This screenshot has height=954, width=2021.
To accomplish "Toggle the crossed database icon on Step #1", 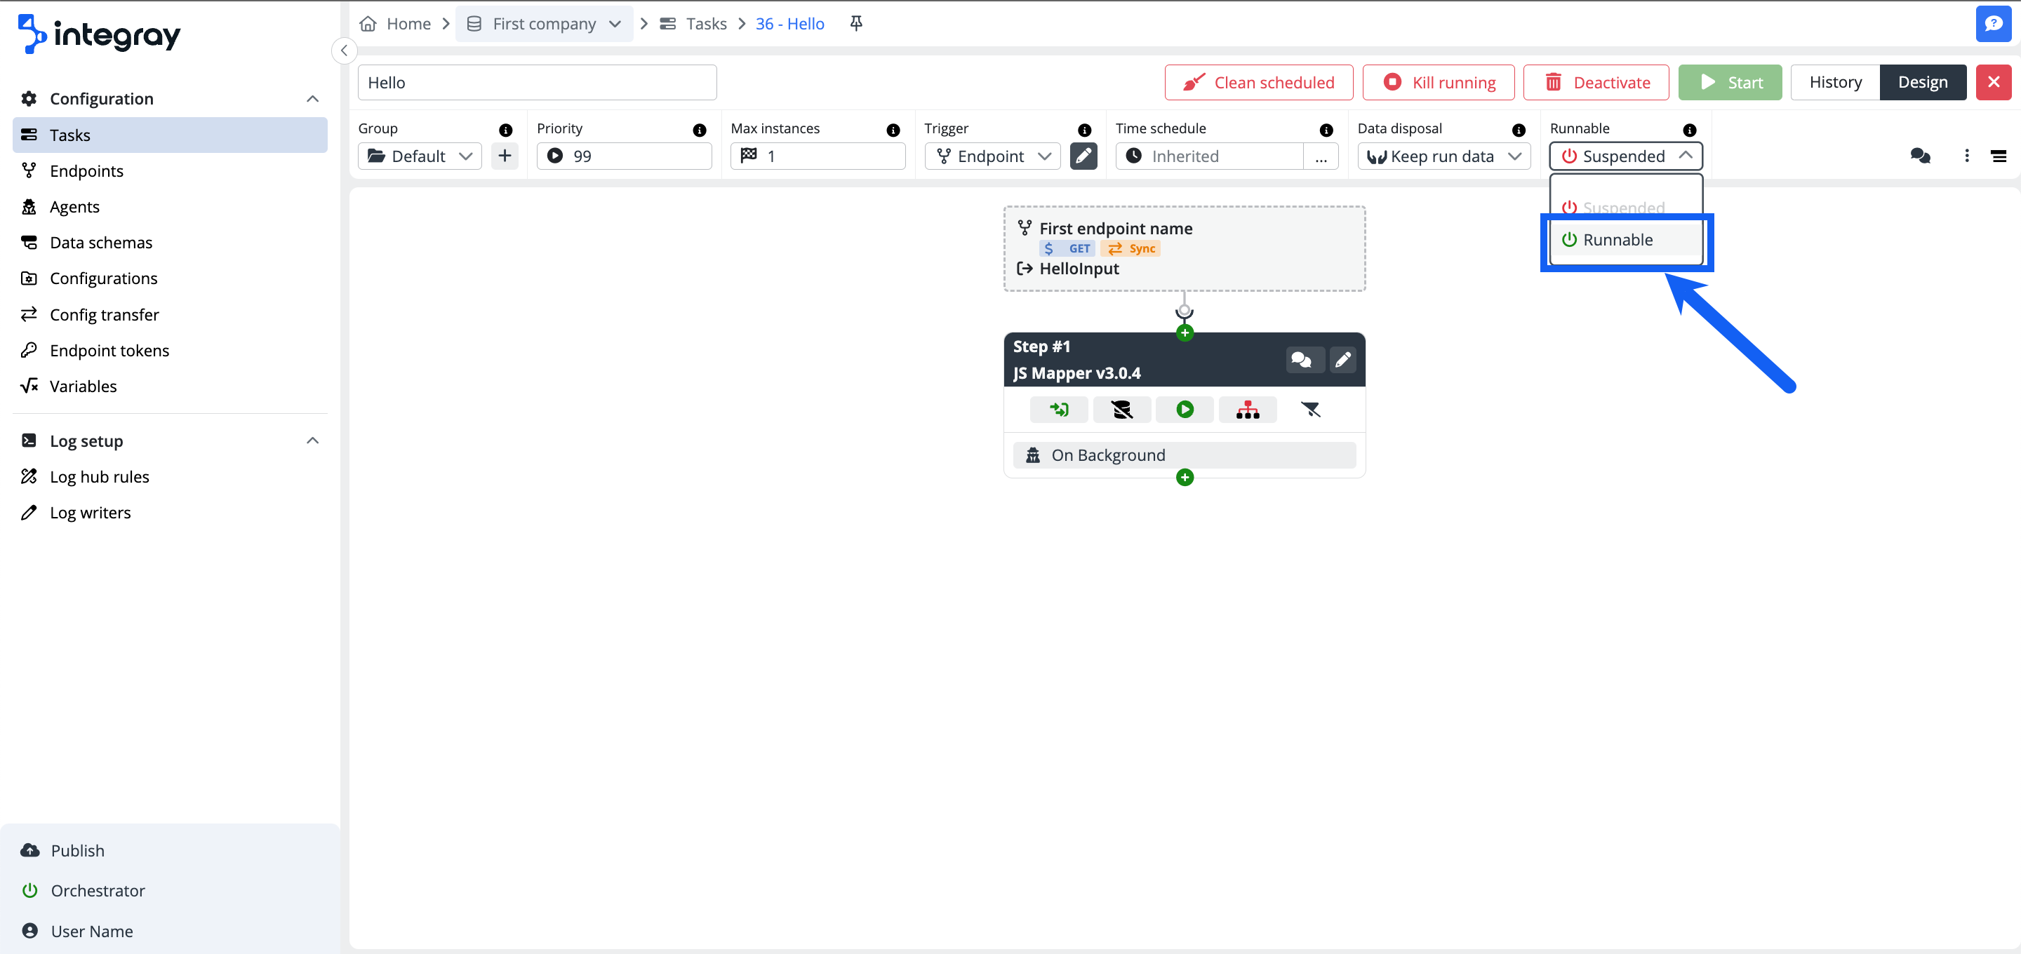I will [x=1122, y=409].
